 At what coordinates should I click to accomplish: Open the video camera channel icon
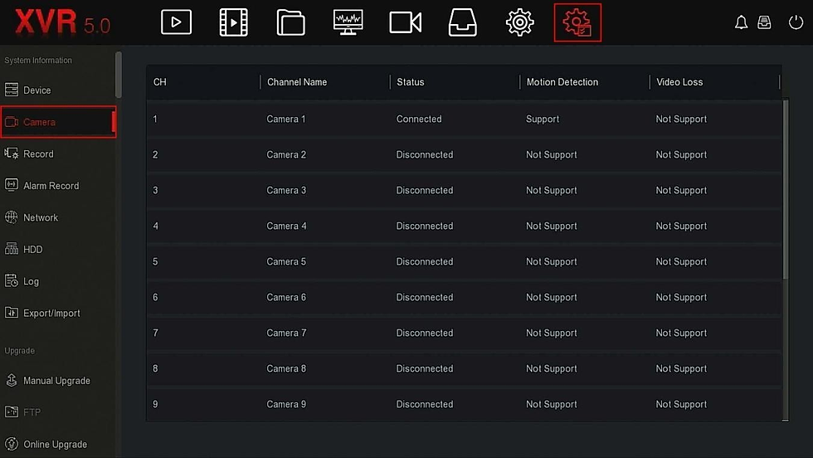tap(405, 22)
